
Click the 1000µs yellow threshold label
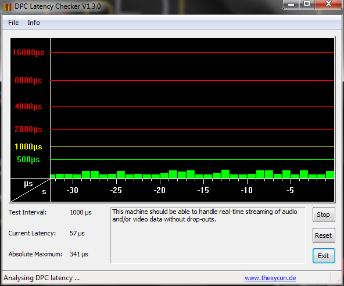click(28, 146)
